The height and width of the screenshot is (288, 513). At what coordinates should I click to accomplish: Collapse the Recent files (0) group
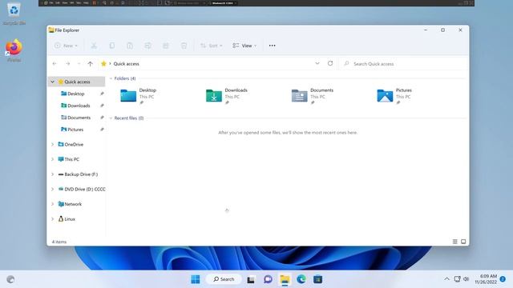pyautogui.click(x=111, y=118)
